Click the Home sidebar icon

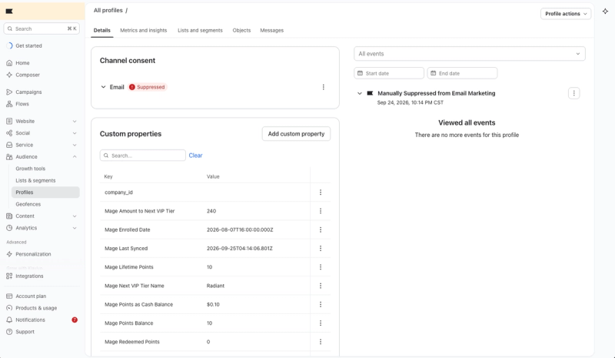click(9, 63)
